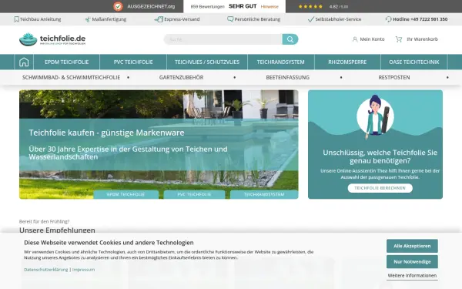The height and width of the screenshot is (289, 462).
Task: Click hero banner pond image
Action: 159,145
